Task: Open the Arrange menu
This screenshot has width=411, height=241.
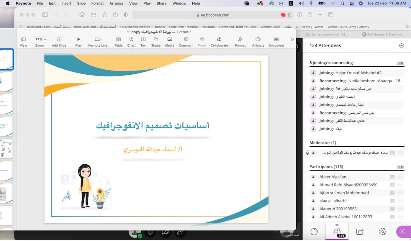Action: click(116, 4)
